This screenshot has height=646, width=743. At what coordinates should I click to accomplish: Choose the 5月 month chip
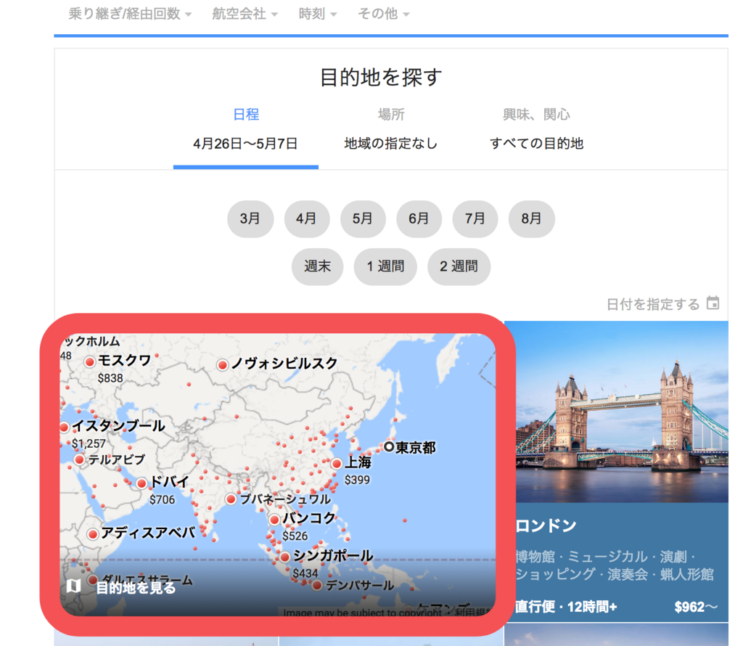click(x=363, y=218)
